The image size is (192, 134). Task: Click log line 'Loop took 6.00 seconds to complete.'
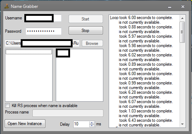(142, 18)
